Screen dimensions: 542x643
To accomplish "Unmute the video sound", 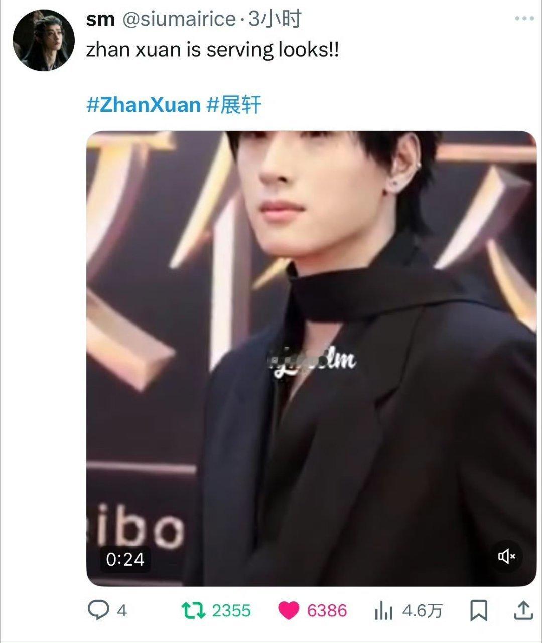I will click(506, 556).
